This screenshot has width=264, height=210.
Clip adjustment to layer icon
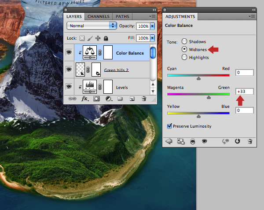click(193, 141)
